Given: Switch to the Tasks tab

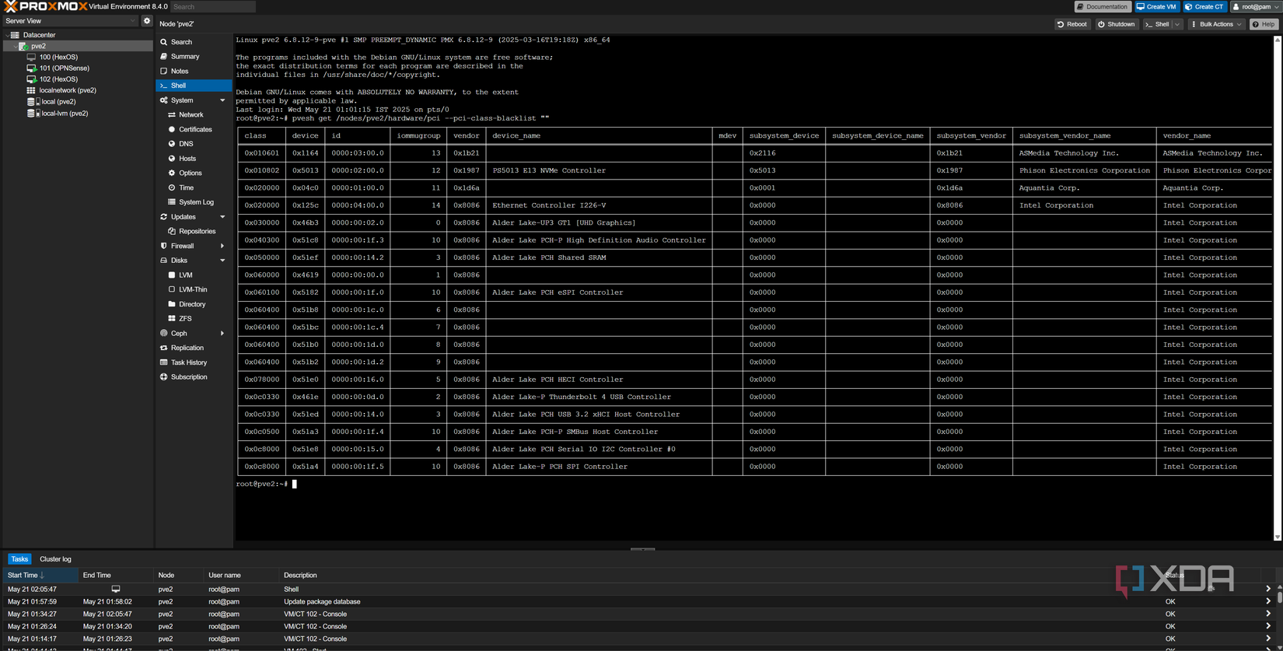Looking at the screenshot, I should pyautogui.click(x=19, y=559).
